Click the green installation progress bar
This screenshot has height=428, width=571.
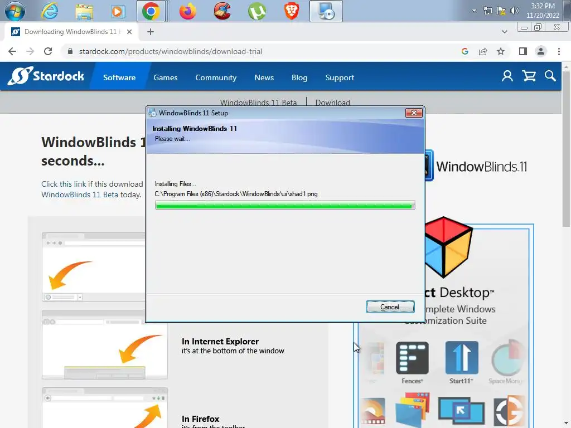[x=285, y=205]
